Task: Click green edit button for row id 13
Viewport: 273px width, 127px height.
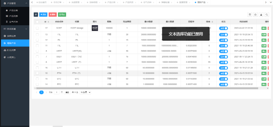Action: click(264, 34)
